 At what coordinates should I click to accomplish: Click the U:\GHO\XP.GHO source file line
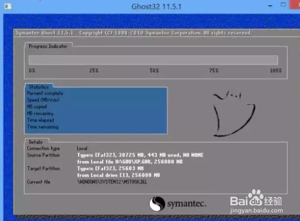coord(130,162)
